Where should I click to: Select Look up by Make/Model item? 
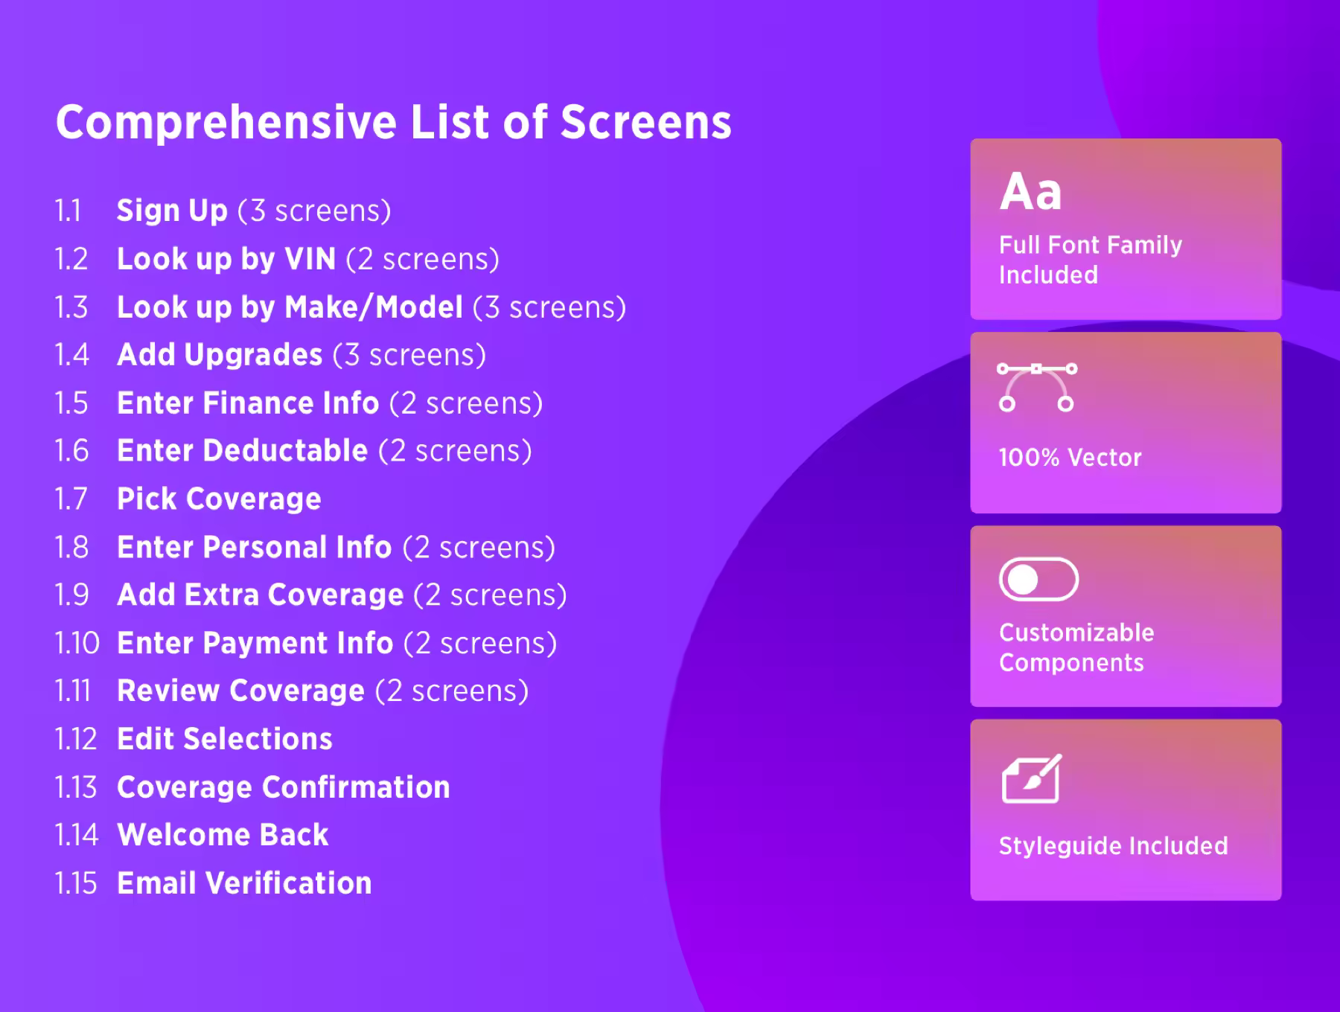coord(290,307)
